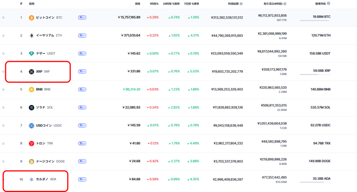Open the ドージコイン DOGE coin page
This screenshot has height=192, width=357.
tap(51, 161)
